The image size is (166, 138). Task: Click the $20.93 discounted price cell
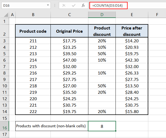click(132, 47)
